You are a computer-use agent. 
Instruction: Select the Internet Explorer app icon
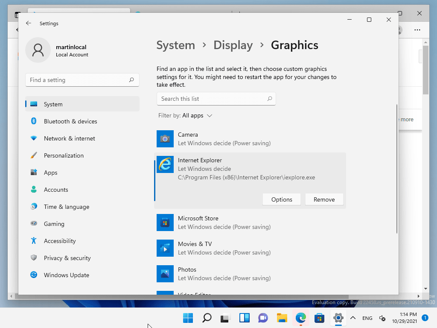tap(165, 164)
